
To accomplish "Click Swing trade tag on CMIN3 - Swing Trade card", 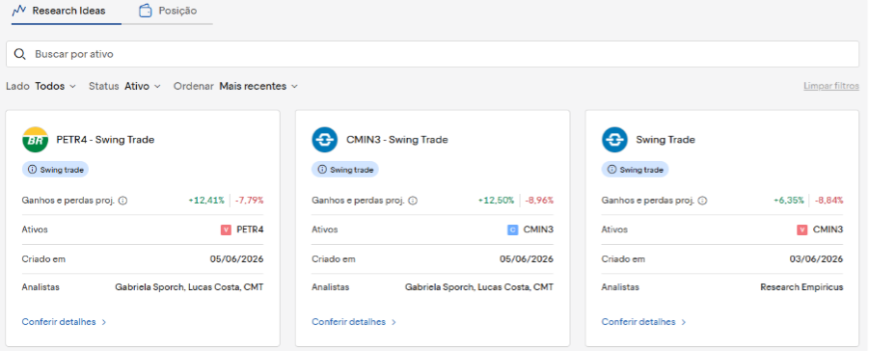I will 345,170.
